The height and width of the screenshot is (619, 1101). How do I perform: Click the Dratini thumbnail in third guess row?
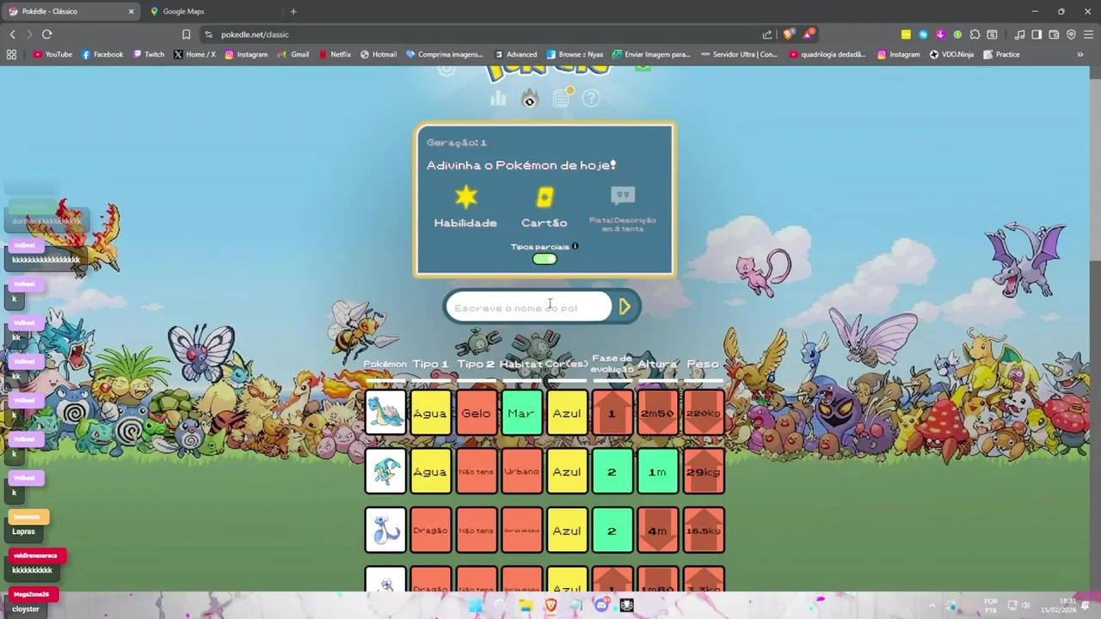(385, 530)
